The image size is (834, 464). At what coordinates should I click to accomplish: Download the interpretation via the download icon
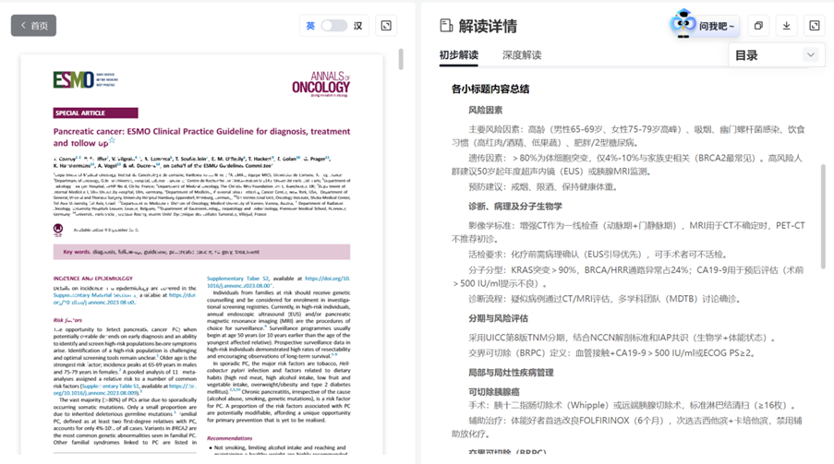point(787,26)
